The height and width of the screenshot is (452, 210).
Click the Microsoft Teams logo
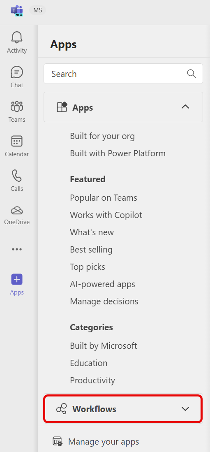pos(17,10)
